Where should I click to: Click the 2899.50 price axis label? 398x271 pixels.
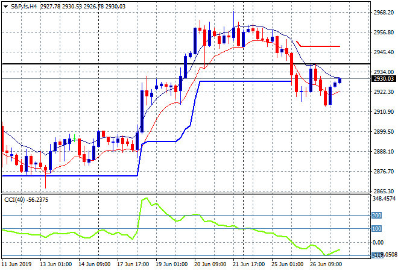click(384, 131)
